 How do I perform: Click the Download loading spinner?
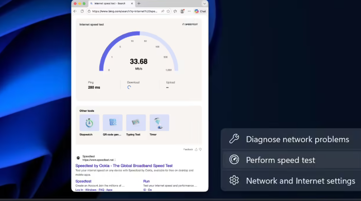click(x=129, y=88)
